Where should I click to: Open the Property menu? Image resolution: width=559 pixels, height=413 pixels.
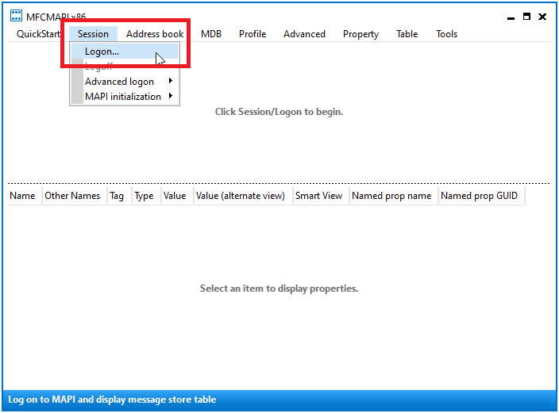(360, 34)
